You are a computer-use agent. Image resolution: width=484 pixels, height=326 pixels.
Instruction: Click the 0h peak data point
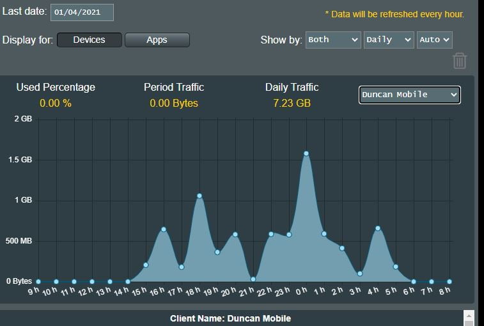[x=306, y=153]
